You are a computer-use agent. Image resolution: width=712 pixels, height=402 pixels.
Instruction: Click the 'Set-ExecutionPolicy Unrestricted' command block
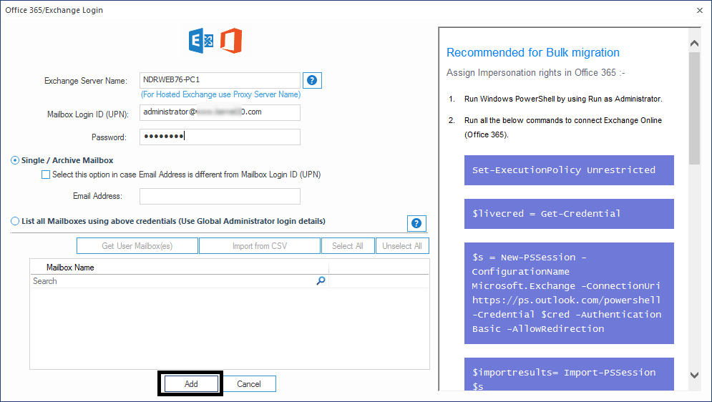click(x=569, y=170)
